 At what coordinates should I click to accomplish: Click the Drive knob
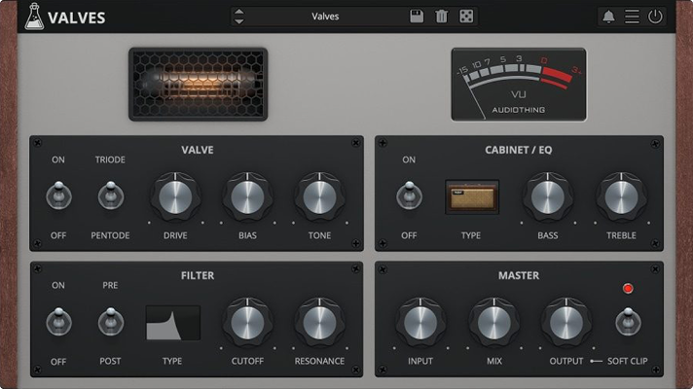(175, 196)
